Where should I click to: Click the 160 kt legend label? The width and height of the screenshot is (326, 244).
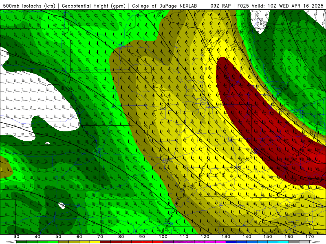(289, 237)
